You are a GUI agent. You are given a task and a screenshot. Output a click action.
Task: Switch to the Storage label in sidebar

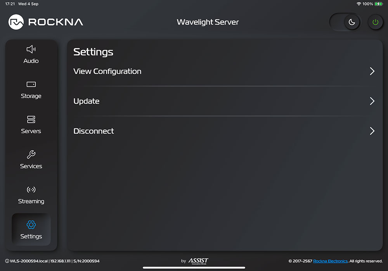click(31, 96)
